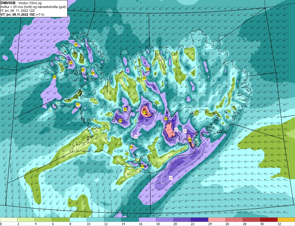Choose the medium teal 12–14 m/s legend swatch

113,219
